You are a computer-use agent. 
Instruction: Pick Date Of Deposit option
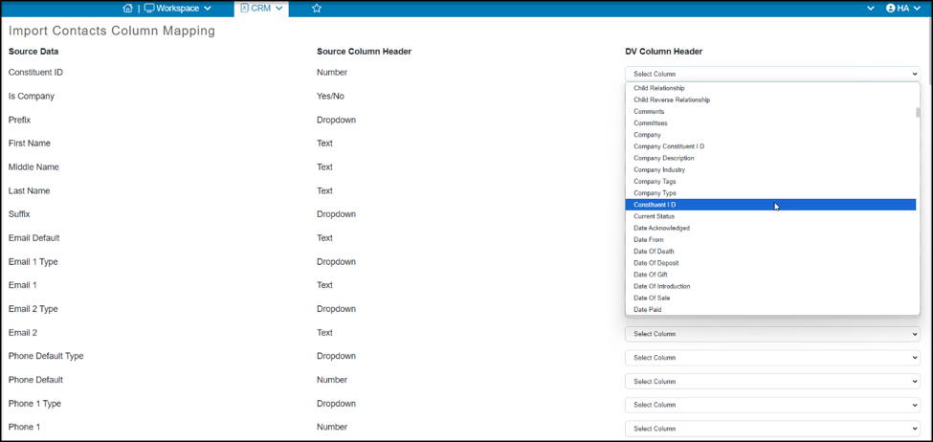[x=770, y=263]
